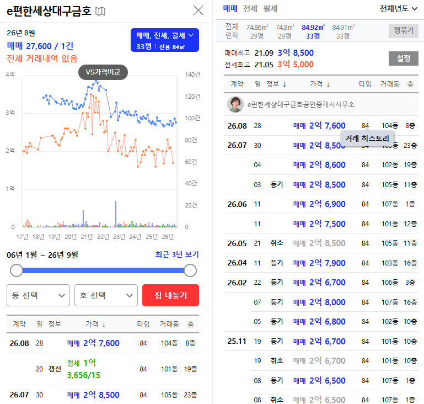Select left table 26.08 매매 2억 7,600 row
The height and width of the screenshot is (404, 424).
point(103,343)
